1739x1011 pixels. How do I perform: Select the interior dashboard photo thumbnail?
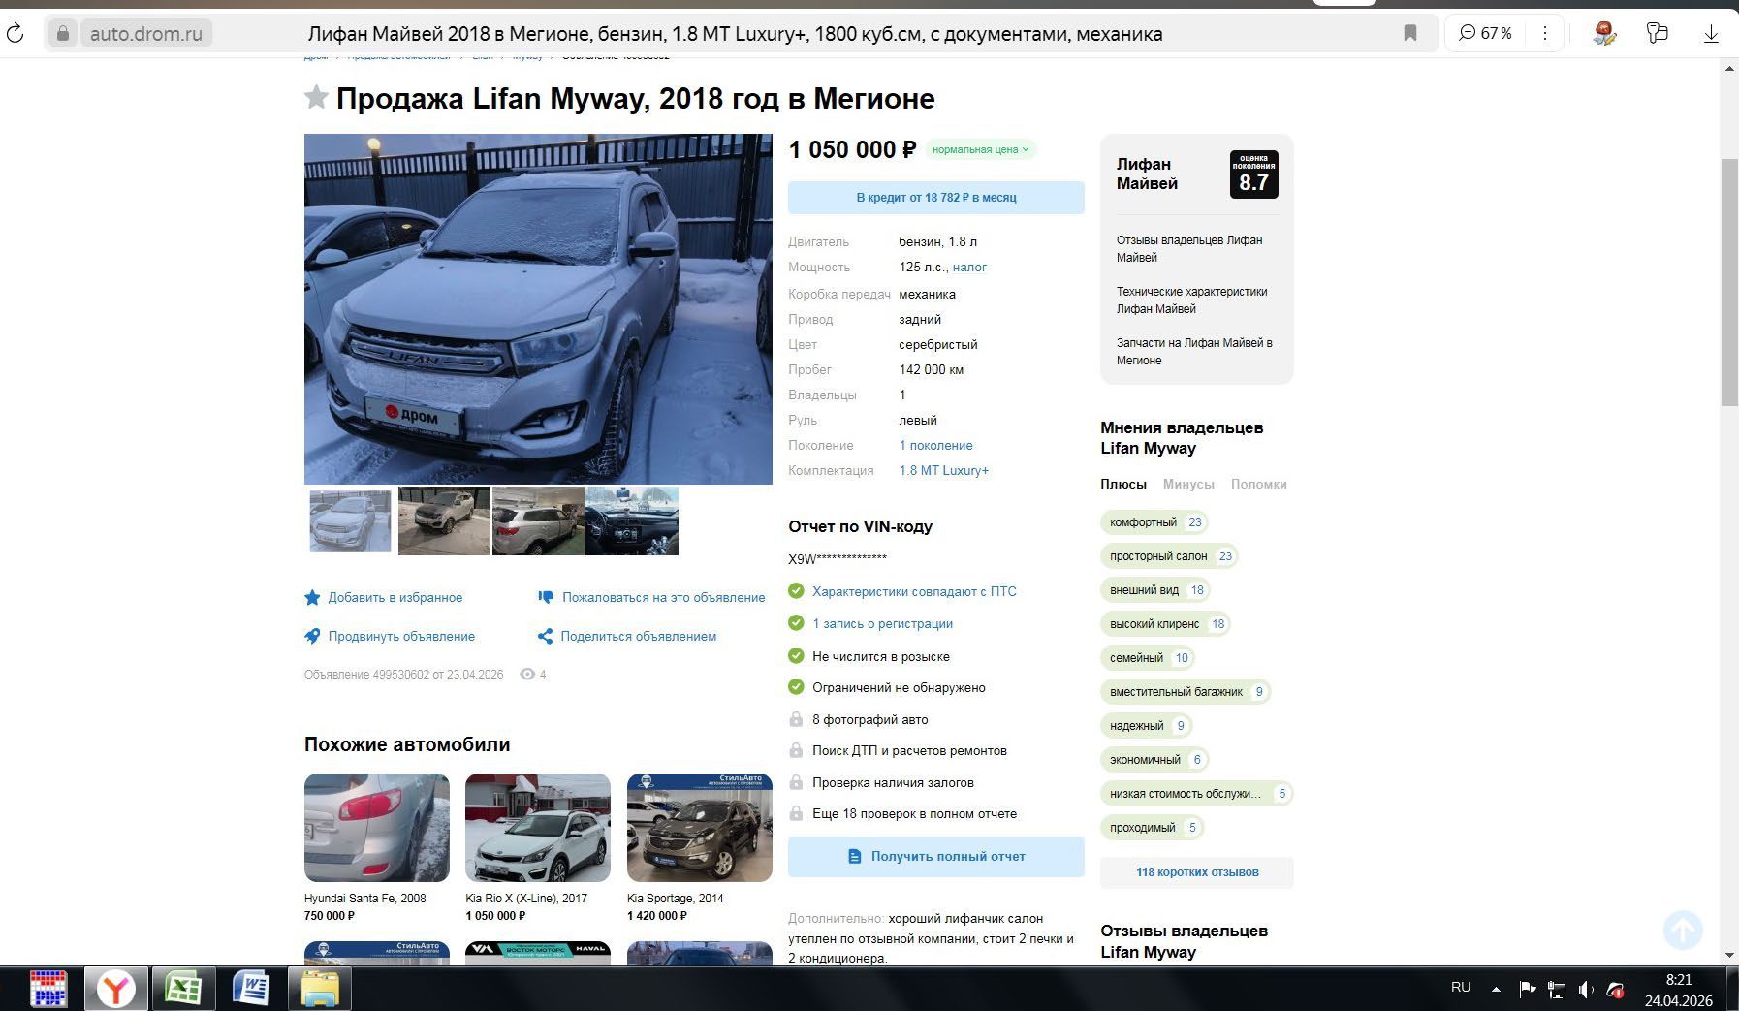(632, 521)
